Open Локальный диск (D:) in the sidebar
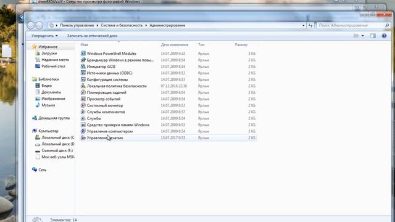 [57, 144]
